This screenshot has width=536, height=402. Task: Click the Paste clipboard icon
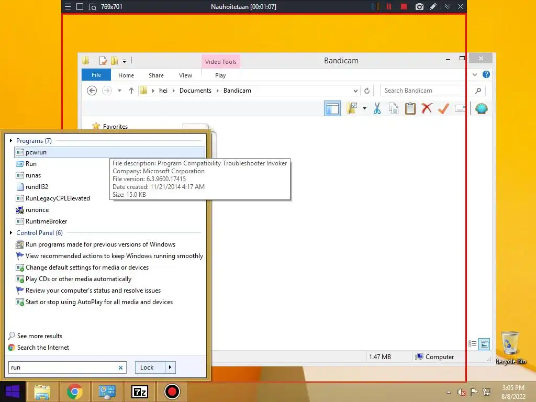[410, 108]
